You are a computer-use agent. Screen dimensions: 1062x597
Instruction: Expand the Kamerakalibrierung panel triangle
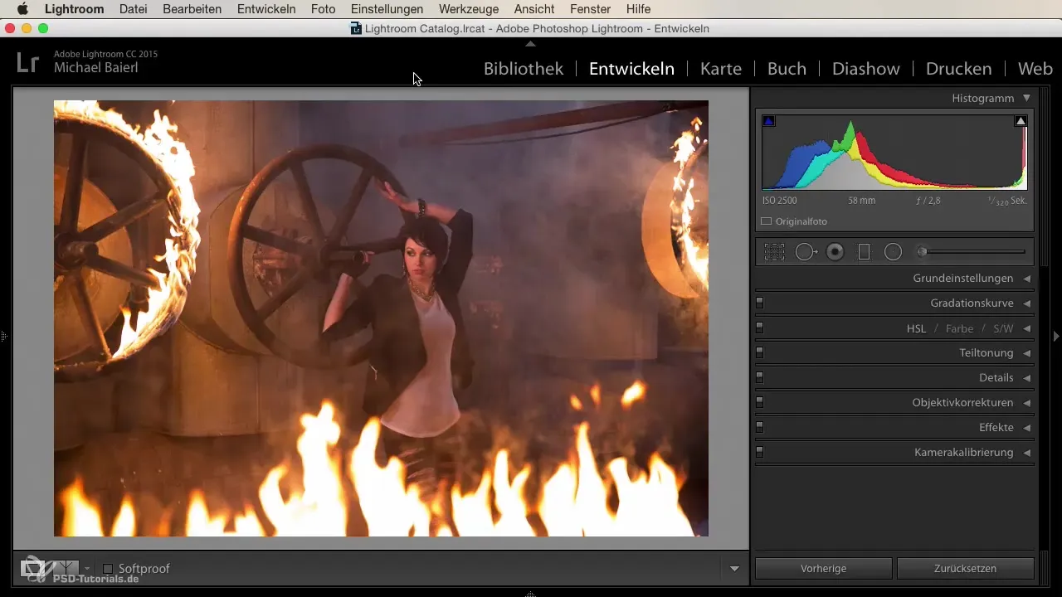(1027, 453)
